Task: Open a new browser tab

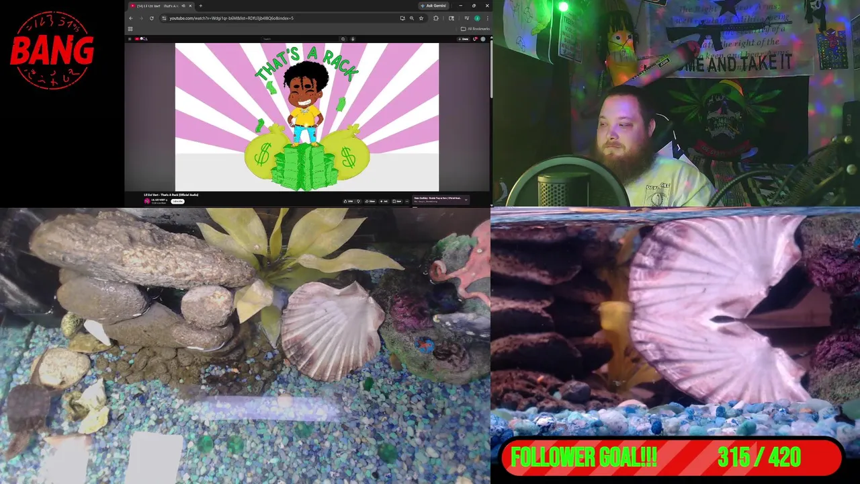Action: point(201,6)
